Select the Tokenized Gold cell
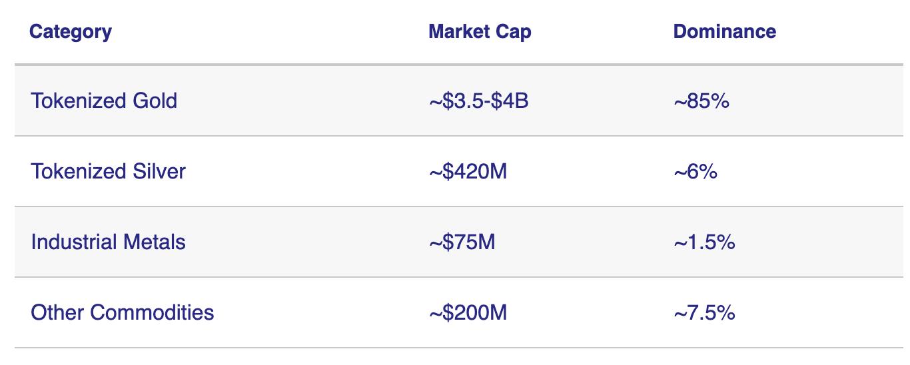The height and width of the screenshot is (365, 910). point(104,101)
